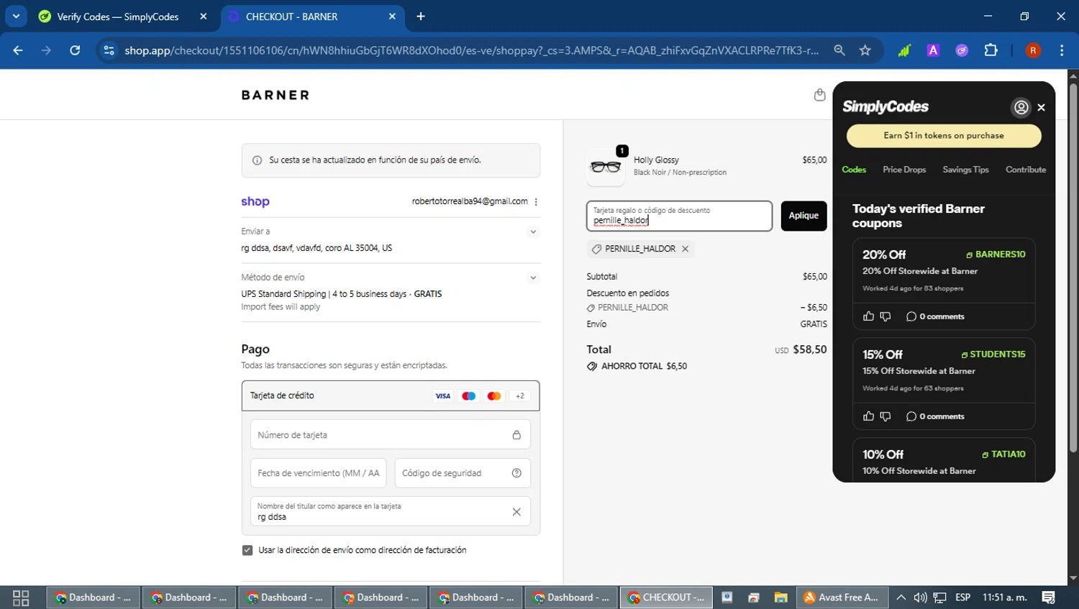Open the account options menu next to the email

[536, 202]
